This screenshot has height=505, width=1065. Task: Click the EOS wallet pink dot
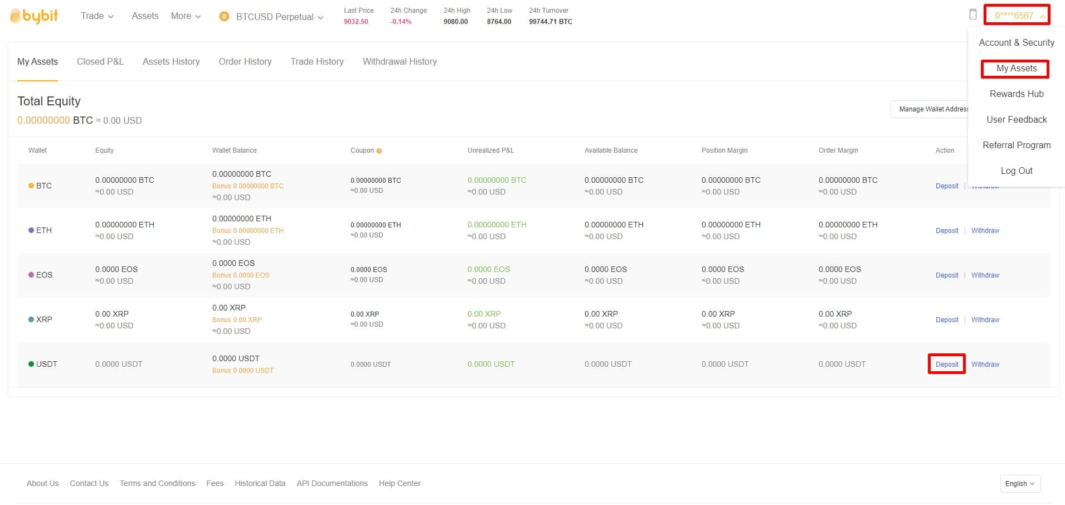pos(31,275)
